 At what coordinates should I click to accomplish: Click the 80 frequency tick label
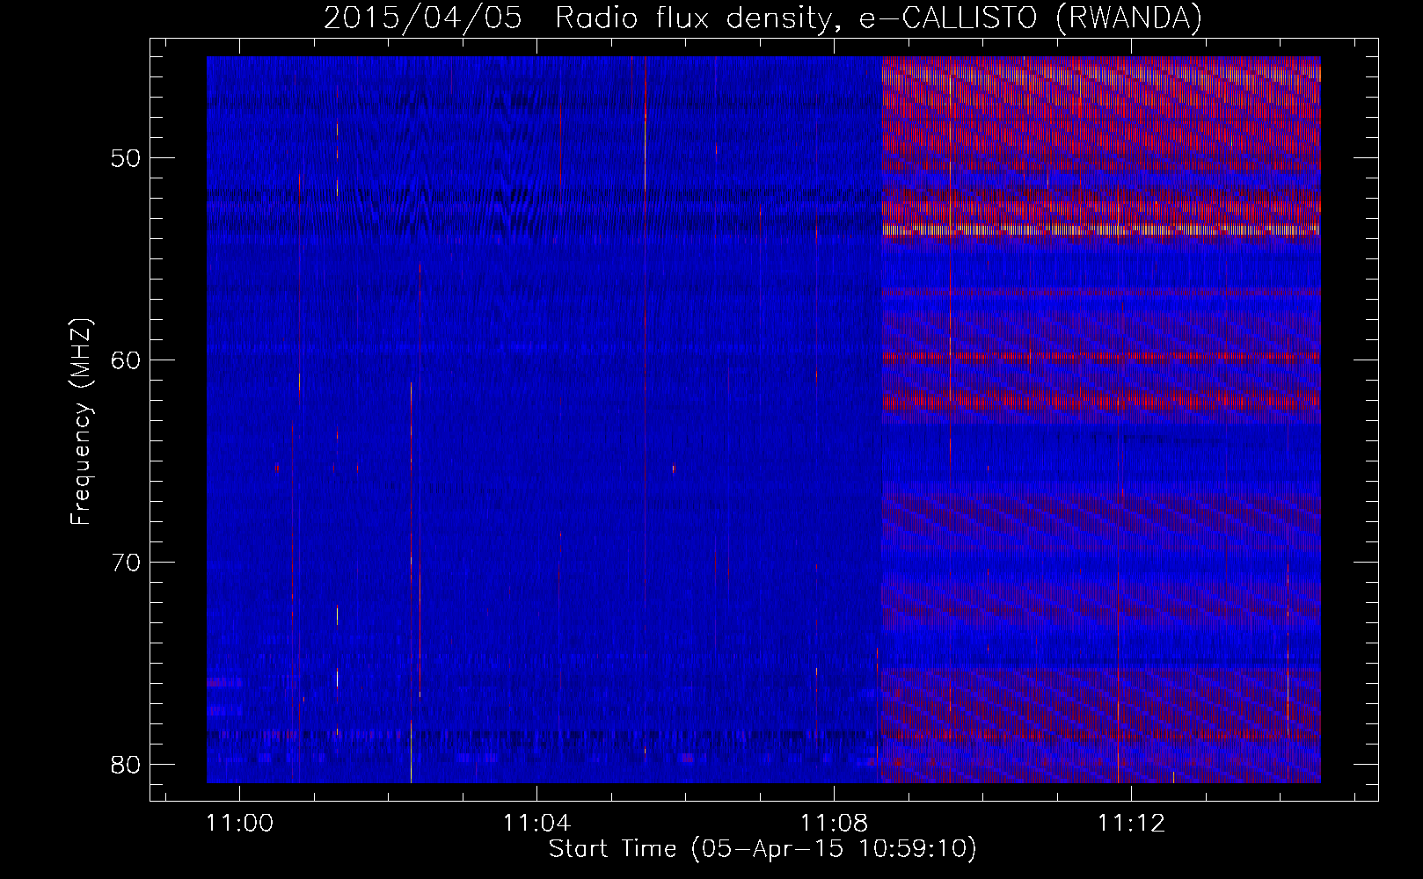tap(126, 765)
